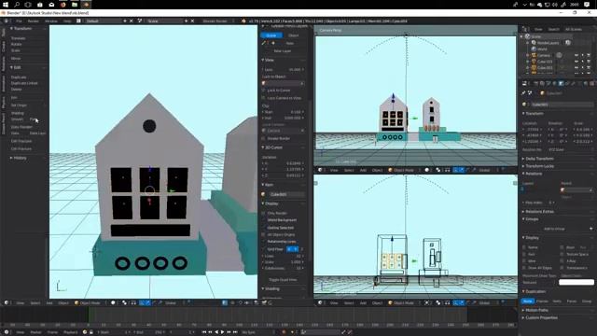Open the Window menu
The image size is (597, 336).
coord(51,21)
